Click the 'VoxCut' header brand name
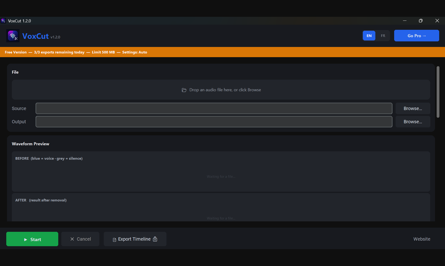 (35, 36)
